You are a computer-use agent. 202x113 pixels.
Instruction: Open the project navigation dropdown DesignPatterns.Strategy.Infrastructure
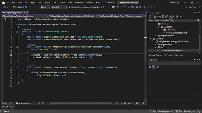(x=25, y=16)
